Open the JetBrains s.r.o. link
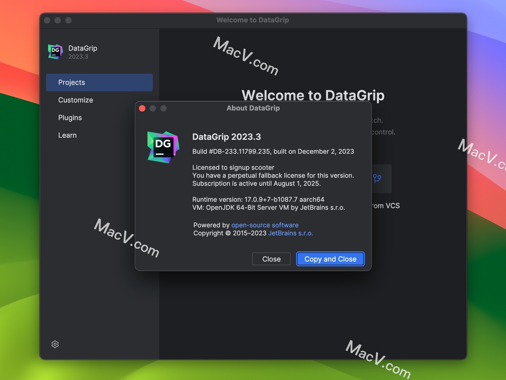This screenshot has width=506, height=380. coord(291,233)
